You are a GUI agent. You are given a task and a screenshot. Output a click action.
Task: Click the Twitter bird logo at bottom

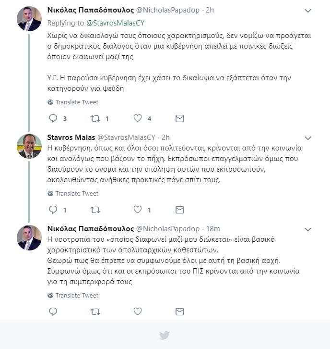click(x=165, y=335)
